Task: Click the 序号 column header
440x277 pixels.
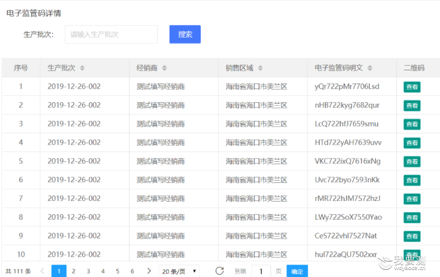Action: click(x=21, y=68)
